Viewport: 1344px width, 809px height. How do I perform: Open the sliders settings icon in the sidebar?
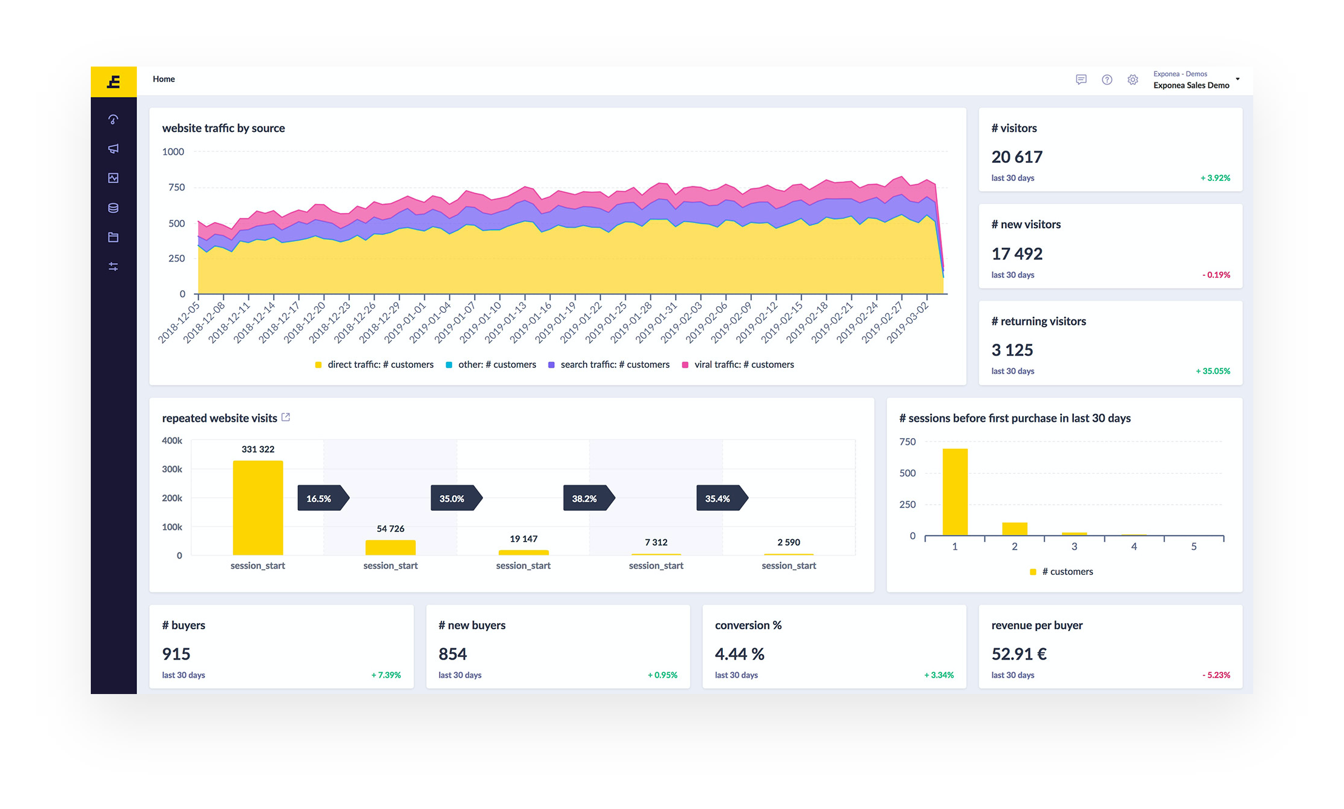[113, 266]
